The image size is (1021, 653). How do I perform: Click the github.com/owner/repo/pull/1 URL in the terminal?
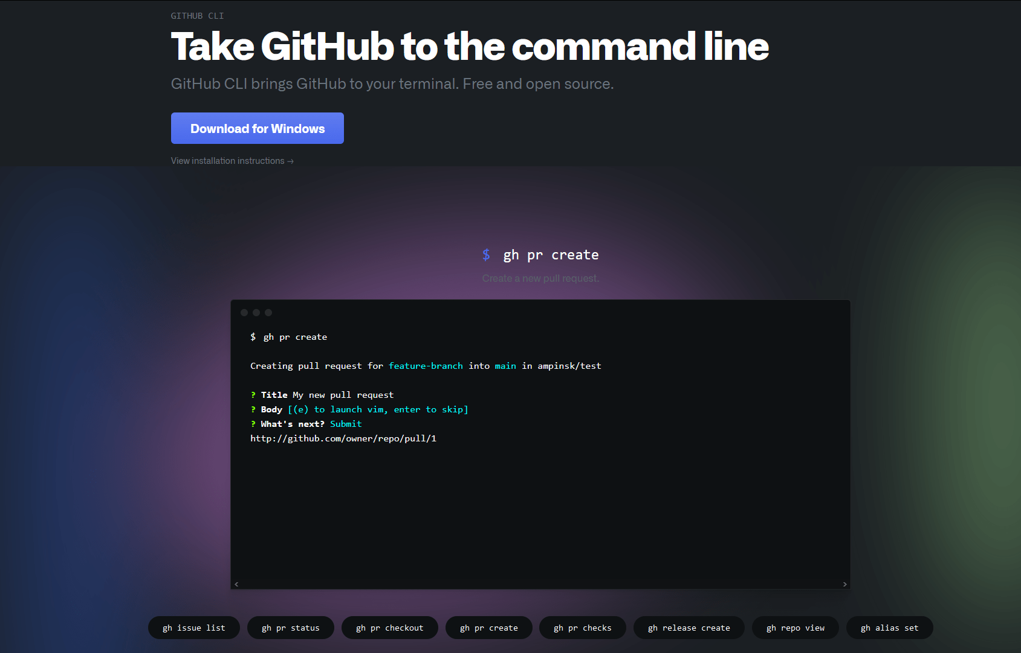(x=343, y=438)
